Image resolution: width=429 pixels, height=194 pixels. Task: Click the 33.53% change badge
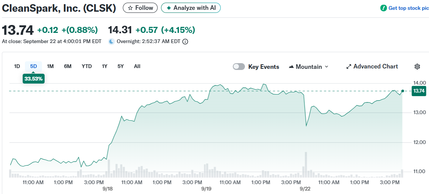click(33, 79)
